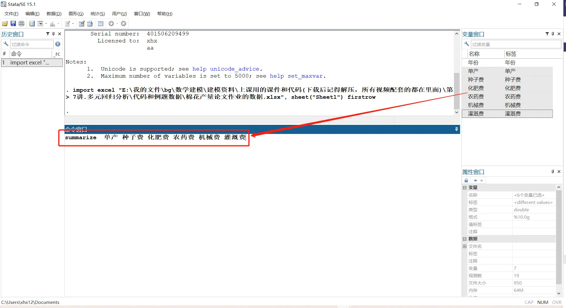Viewport: 566px width, 308px height.
Task: Click the 过滤命令 filter input field
Action: pyautogui.click(x=32, y=44)
